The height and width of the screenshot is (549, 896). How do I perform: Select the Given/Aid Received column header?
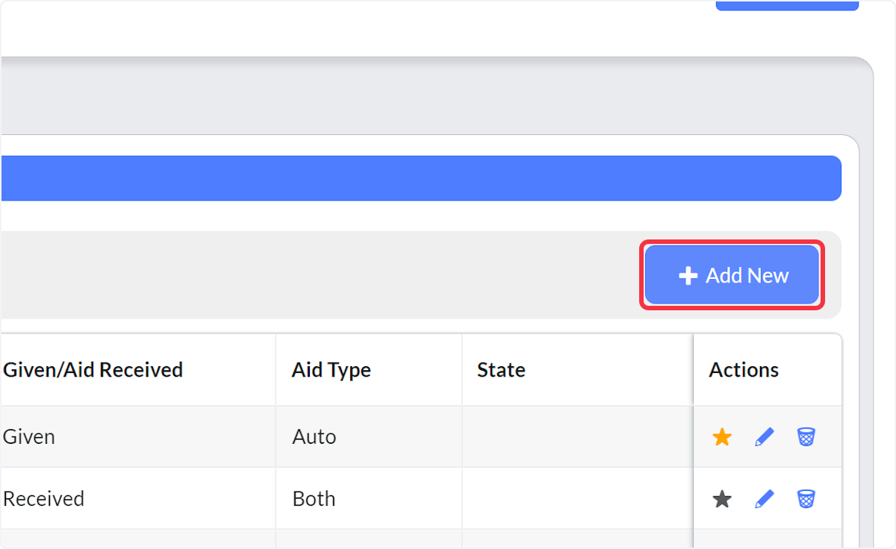(138, 370)
